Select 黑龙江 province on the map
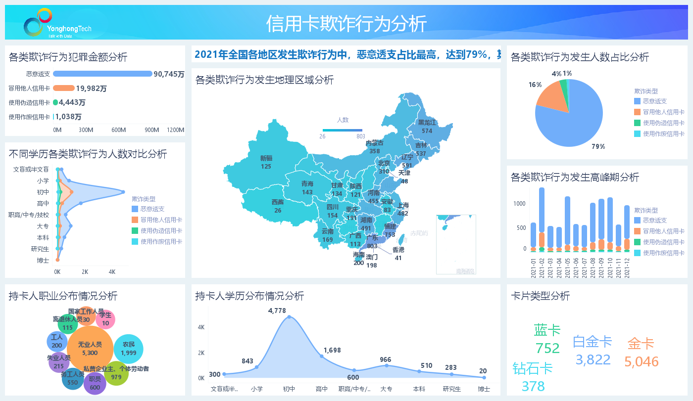The image size is (693, 401). pyautogui.click(x=426, y=126)
